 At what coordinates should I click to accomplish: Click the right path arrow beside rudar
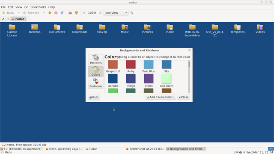(28, 19)
